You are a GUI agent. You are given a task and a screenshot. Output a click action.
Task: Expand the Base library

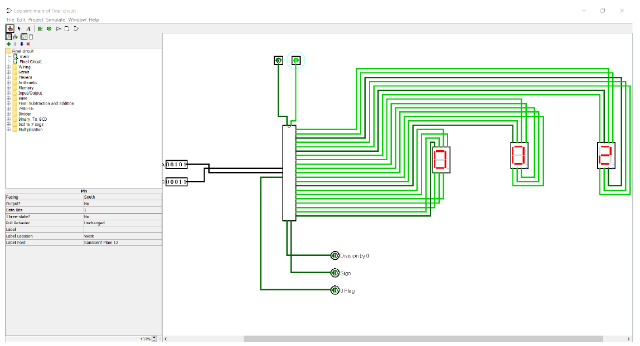tap(8, 98)
